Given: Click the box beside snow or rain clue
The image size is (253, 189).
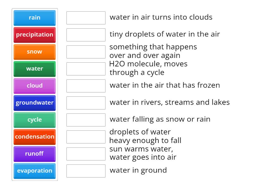Looking at the screenshot, I should pos(86,119).
